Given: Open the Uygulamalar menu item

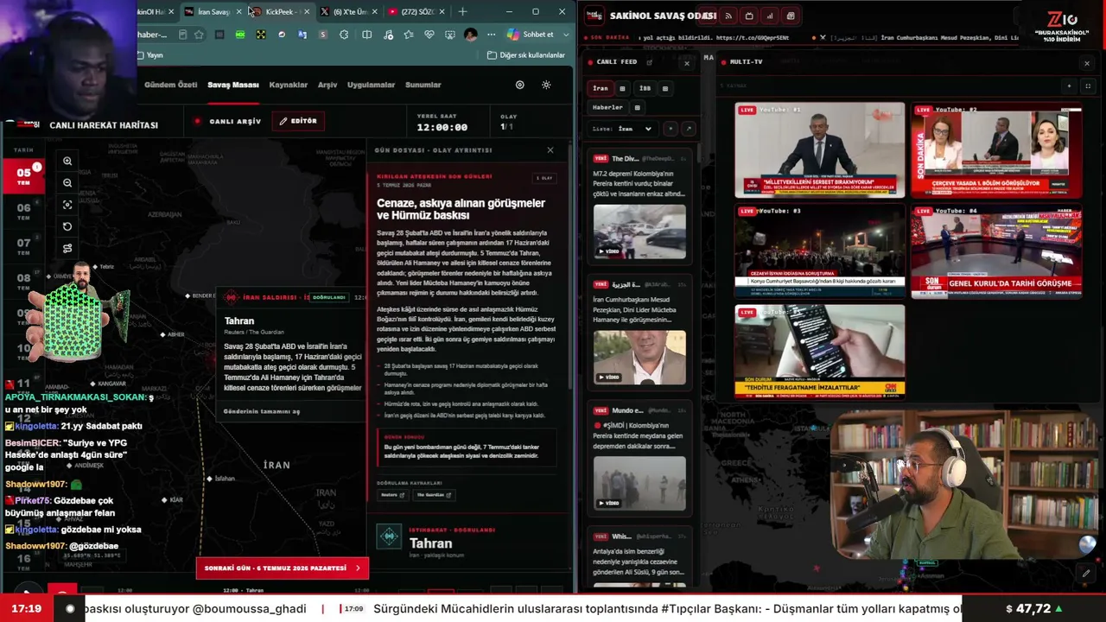Looking at the screenshot, I should coord(371,85).
